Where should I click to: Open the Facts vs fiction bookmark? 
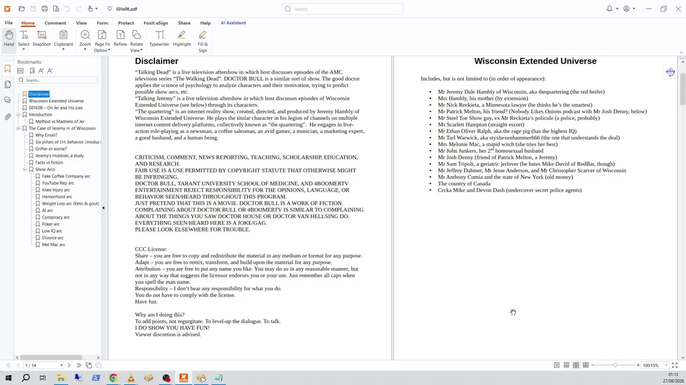pos(49,163)
